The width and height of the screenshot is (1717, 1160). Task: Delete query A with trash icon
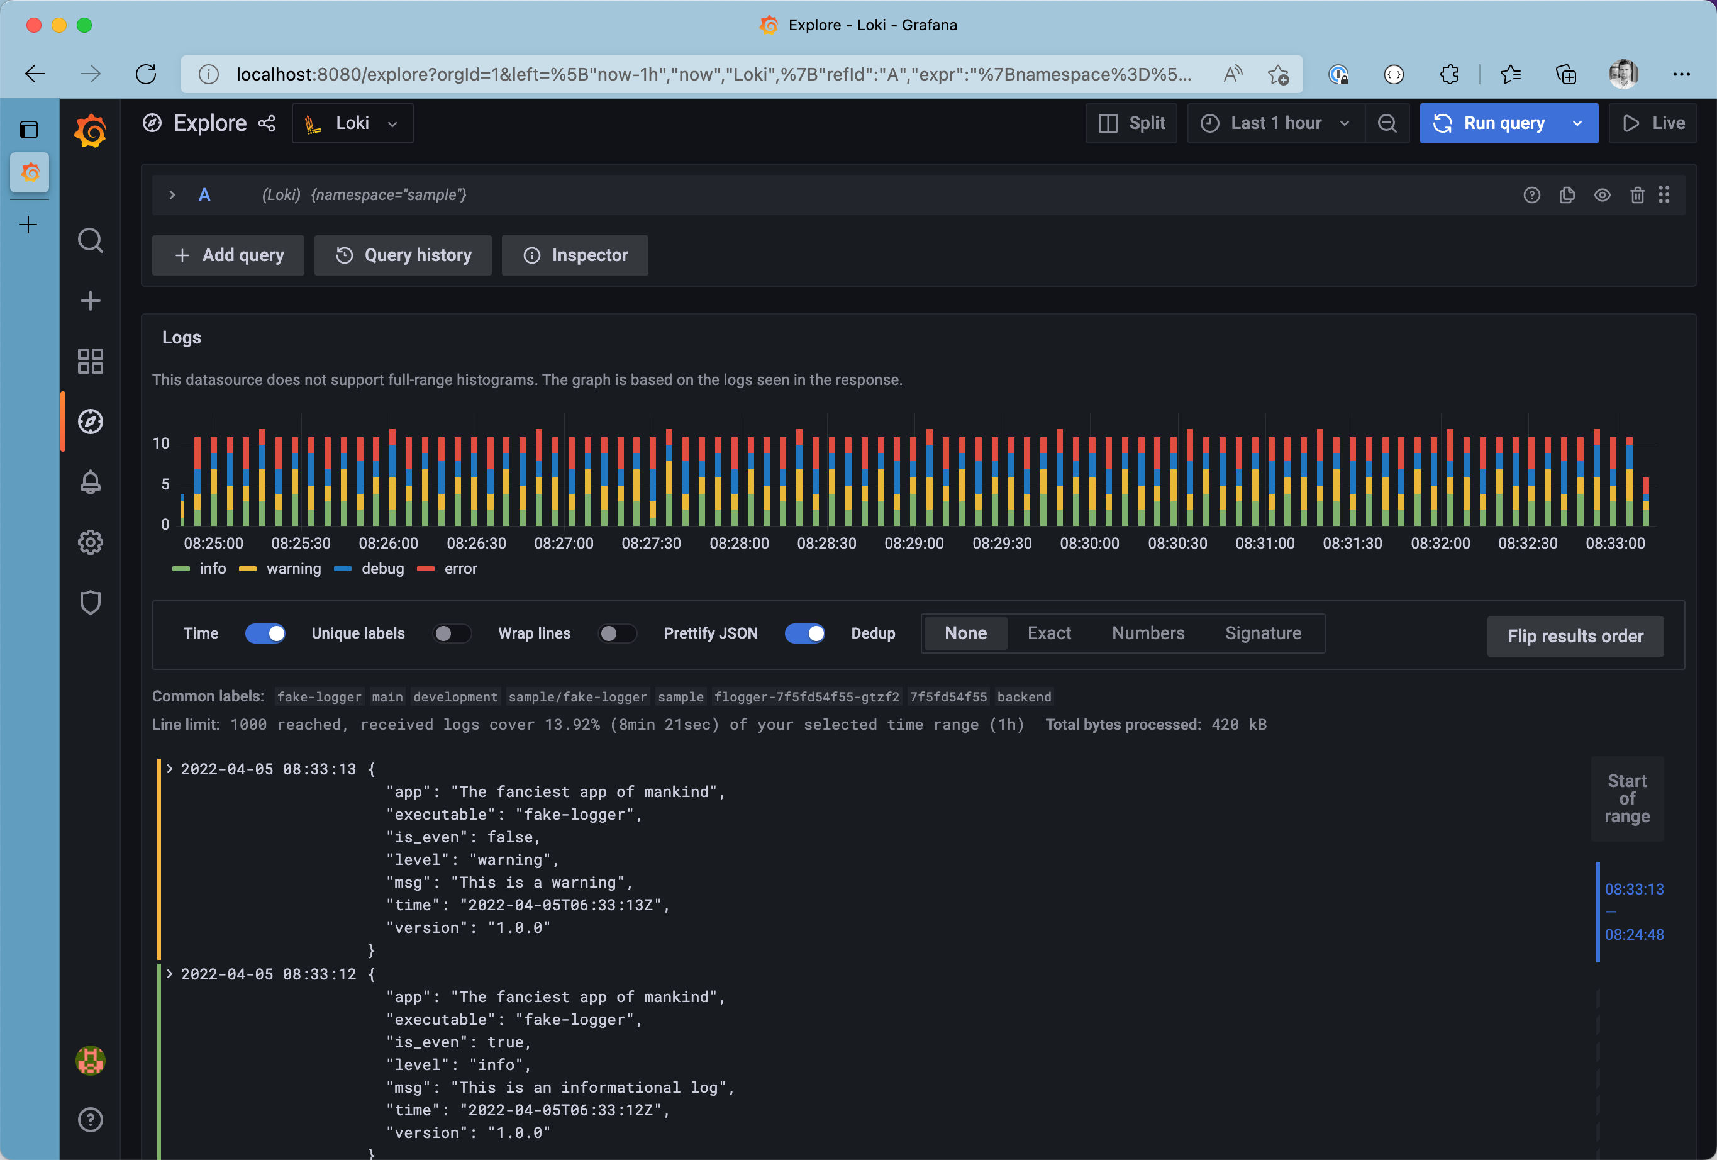1637,195
